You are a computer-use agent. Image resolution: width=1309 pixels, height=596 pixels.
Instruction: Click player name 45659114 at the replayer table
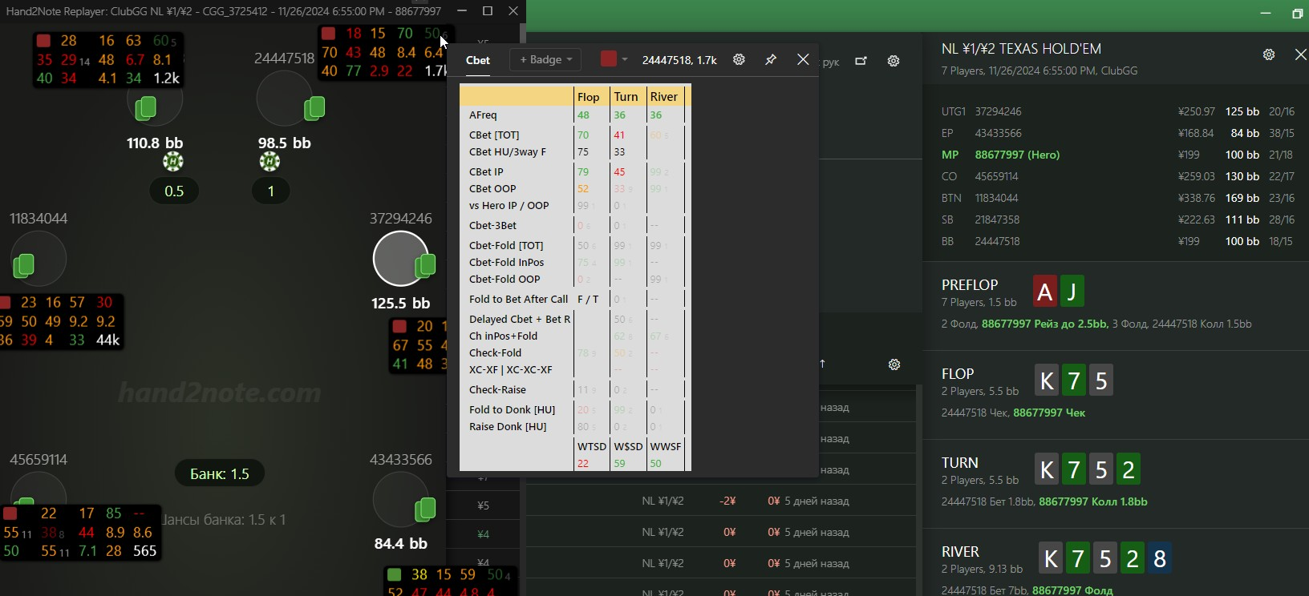point(38,460)
